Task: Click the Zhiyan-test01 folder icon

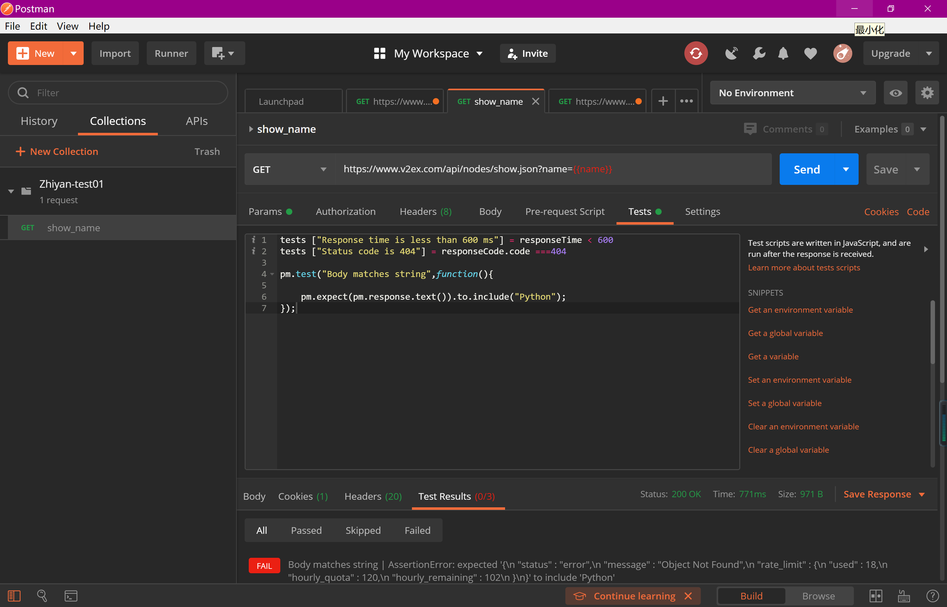Action: pyautogui.click(x=27, y=191)
